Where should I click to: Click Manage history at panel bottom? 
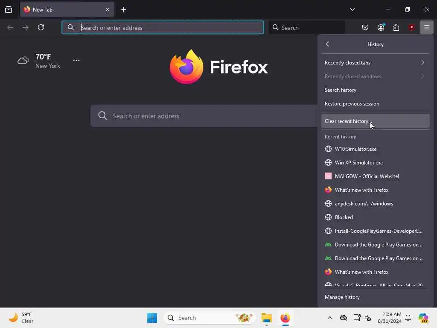375,297
